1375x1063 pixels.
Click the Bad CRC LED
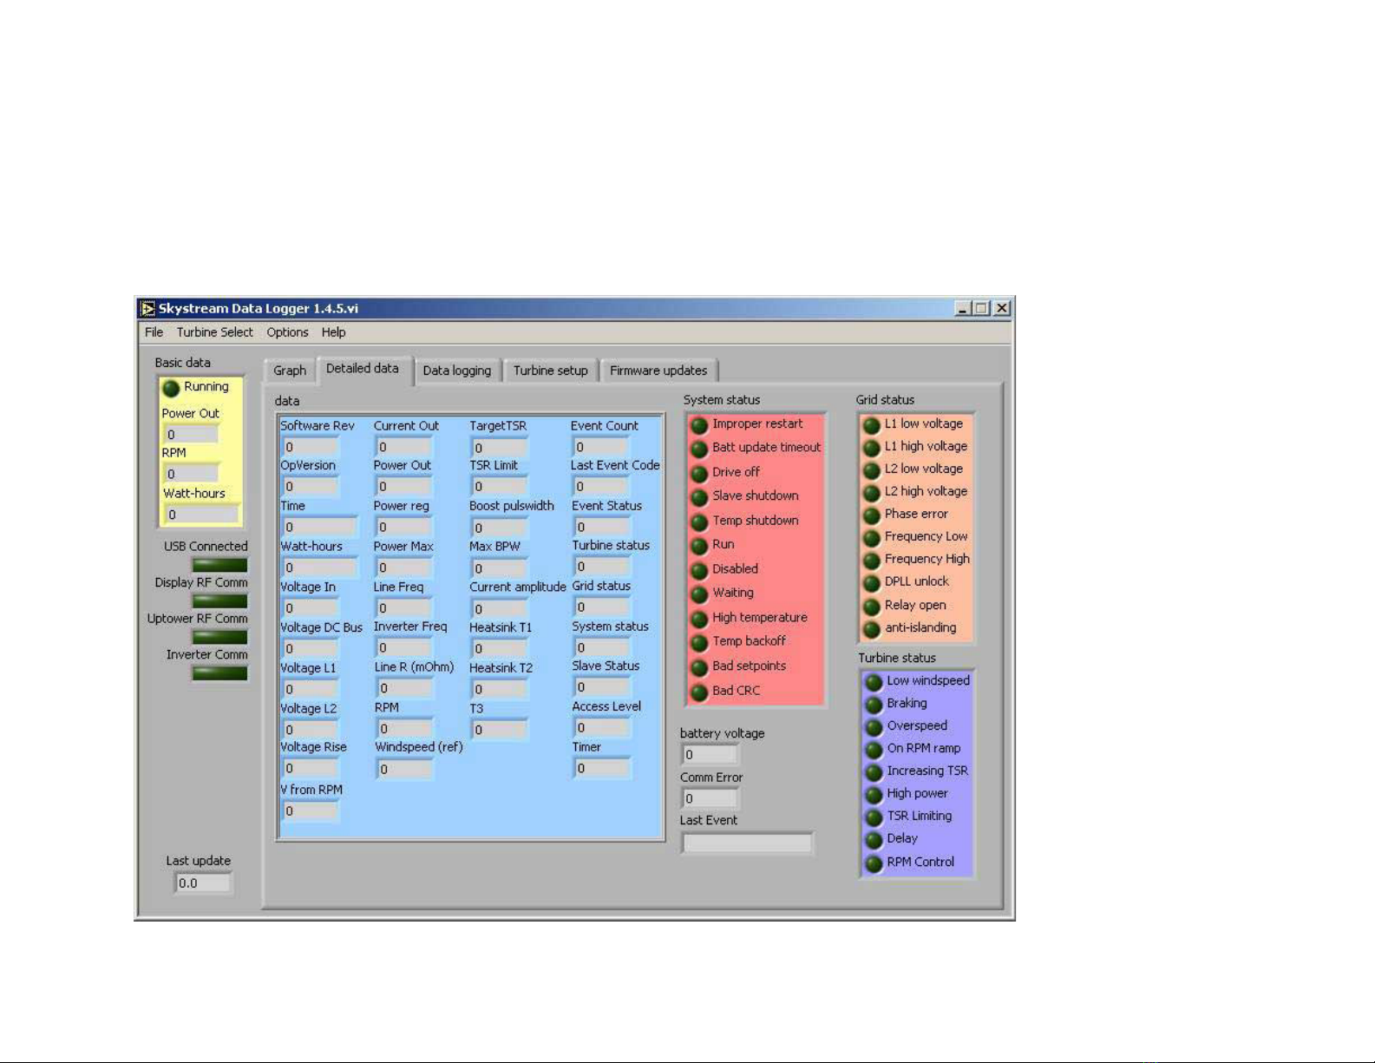[x=698, y=692]
